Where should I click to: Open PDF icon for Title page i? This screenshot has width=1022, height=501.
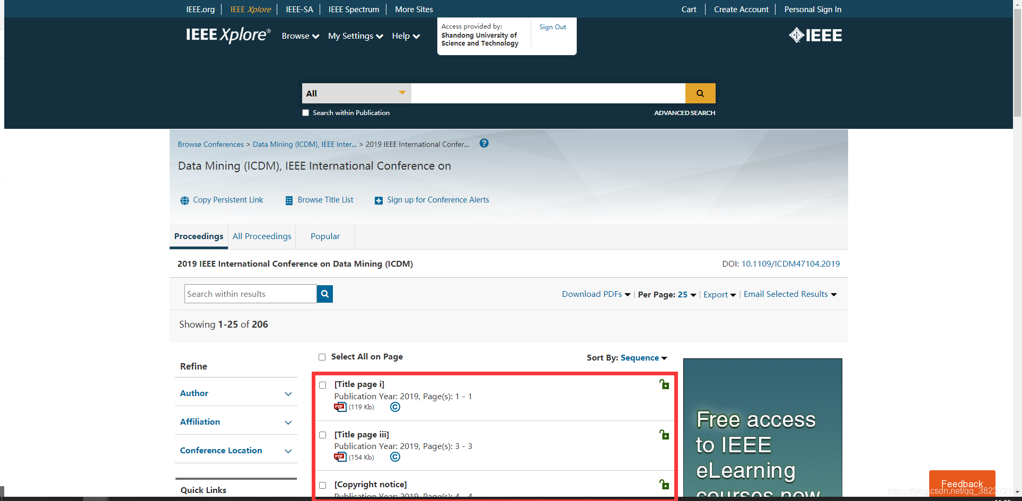click(x=340, y=407)
